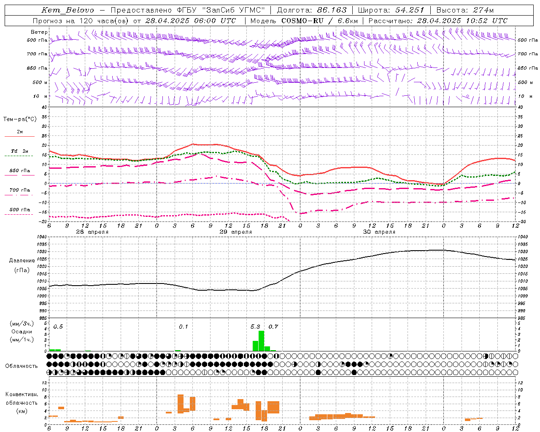Click the Давление panel label
The width and height of the screenshot is (540, 432).
(22, 261)
